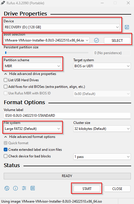Click the checksum checkmark icon beside the ISO

click(96, 40)
